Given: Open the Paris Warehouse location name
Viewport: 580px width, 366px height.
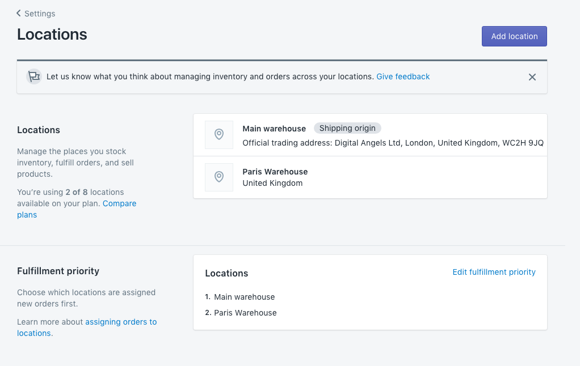Looking at the screenshot, I should click(x=275, y=172).
